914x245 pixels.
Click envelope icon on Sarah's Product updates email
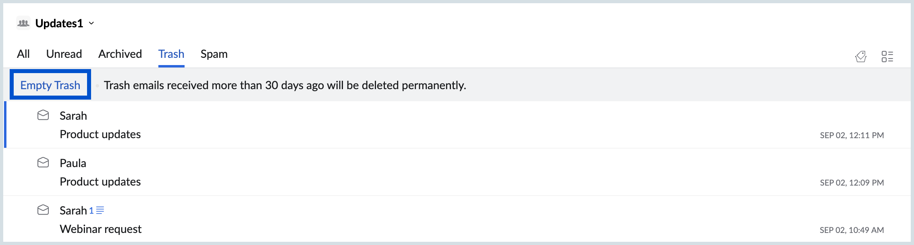43,115
